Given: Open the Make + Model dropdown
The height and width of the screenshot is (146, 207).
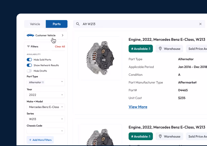Looking at the screenshot, I should point(46,107).
